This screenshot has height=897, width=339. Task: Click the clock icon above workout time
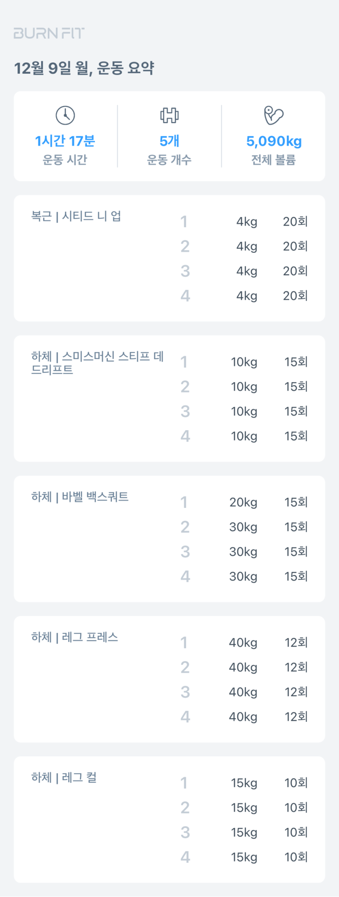[65, 115]
